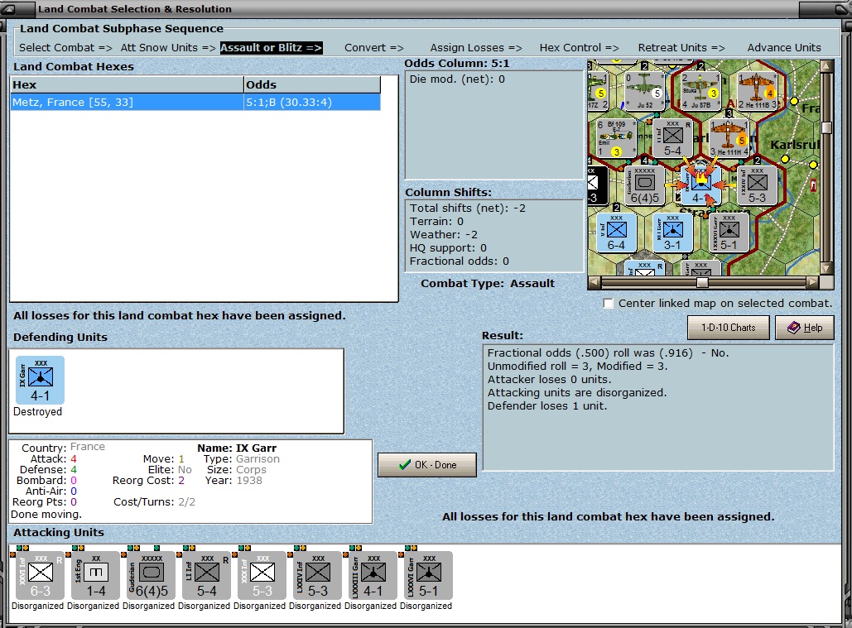The width and height of the screenshot is (852, 628).
Task: Enable Center linked map on selected combat
Action: click(x=608, y=304)
